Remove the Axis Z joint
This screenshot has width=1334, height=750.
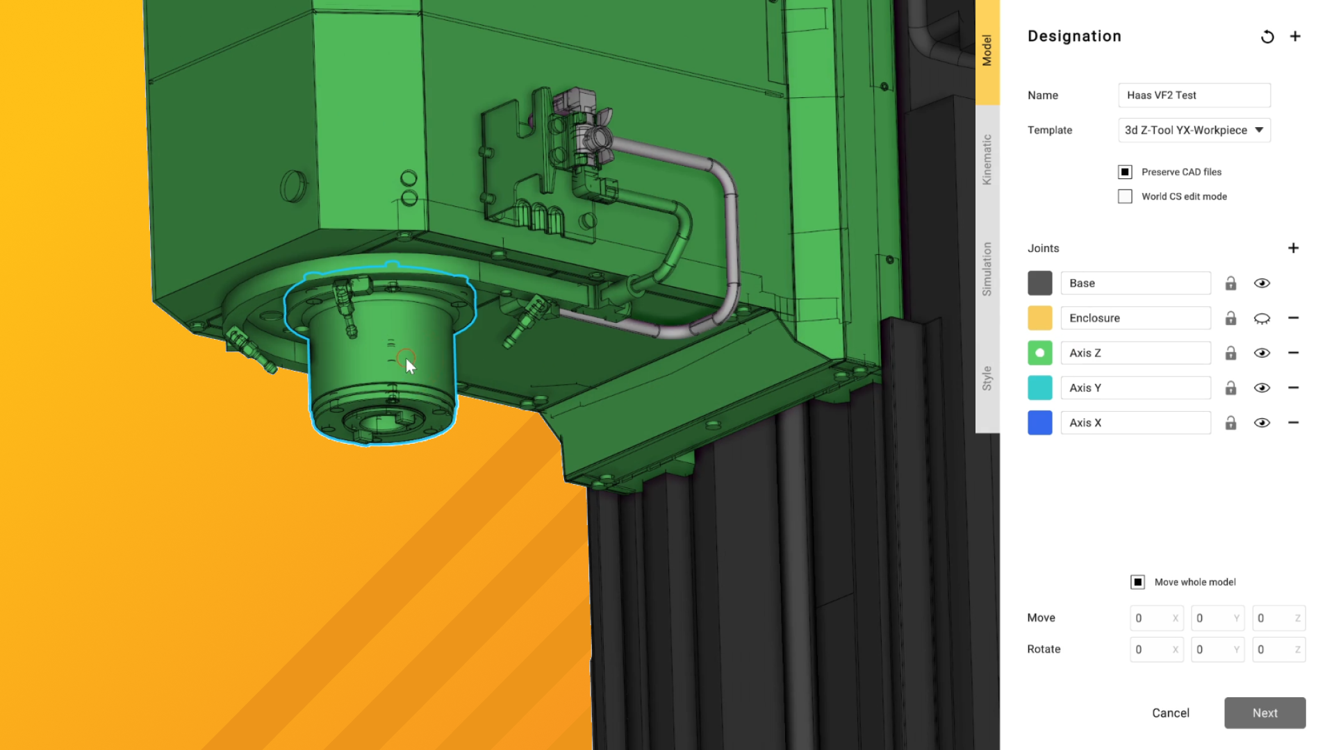pos(1293,353)
